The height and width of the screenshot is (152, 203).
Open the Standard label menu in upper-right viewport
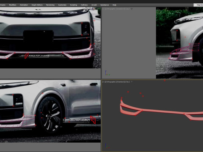click(120, 9)
